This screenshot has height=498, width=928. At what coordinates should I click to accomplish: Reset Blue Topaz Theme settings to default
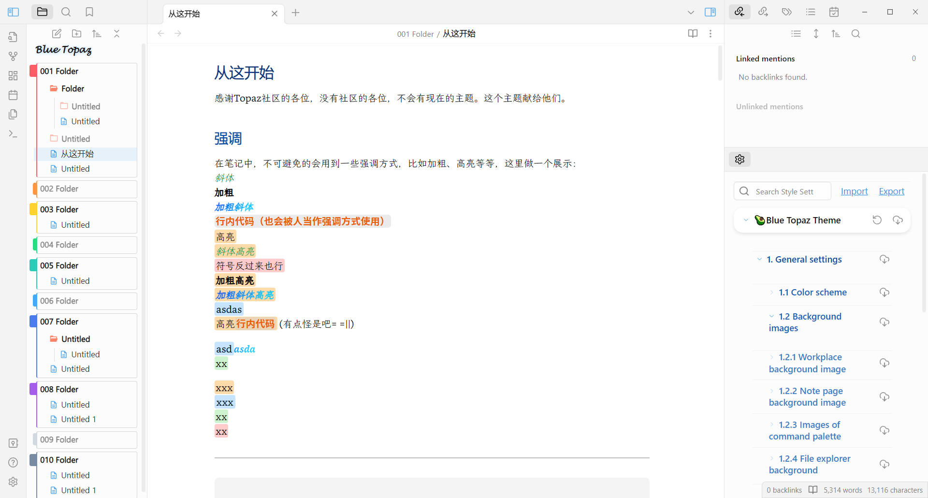point(877,220)
